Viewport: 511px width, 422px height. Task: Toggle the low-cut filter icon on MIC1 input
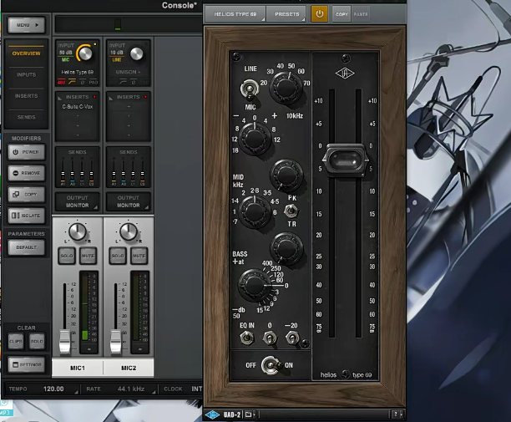pos(72,82)
